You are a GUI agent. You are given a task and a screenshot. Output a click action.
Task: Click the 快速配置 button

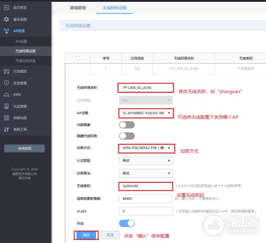click(24, 148)
